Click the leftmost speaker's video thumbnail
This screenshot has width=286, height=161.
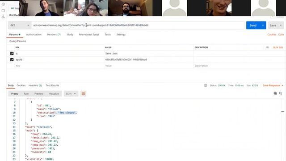[41, 8]
